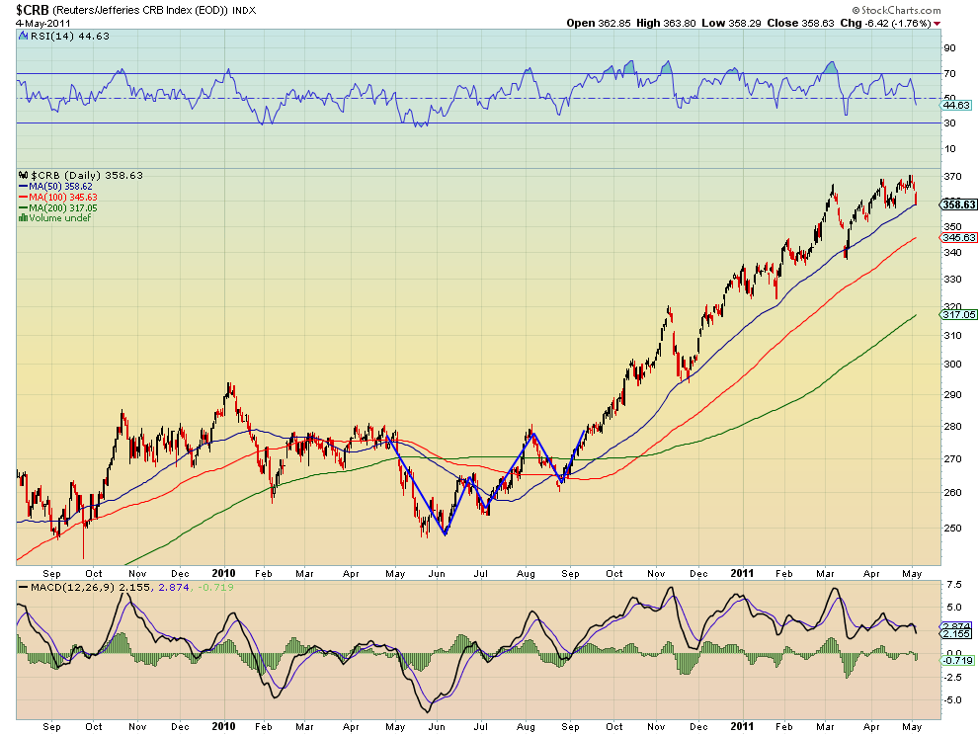
Task: Click the 358.63 price tag on right axis
Action: point(958,204)
